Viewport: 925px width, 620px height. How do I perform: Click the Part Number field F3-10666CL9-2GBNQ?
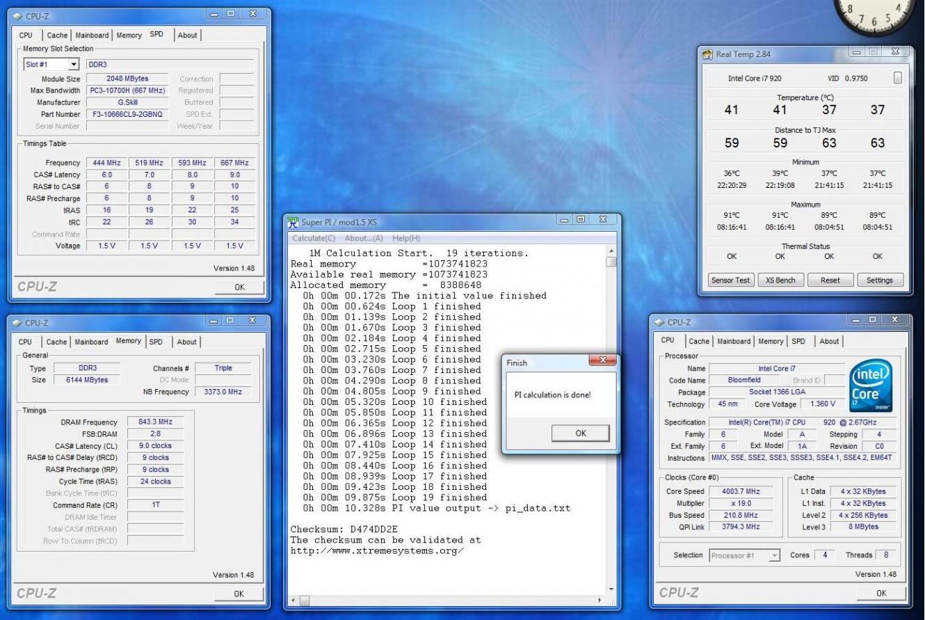[127, 114]
